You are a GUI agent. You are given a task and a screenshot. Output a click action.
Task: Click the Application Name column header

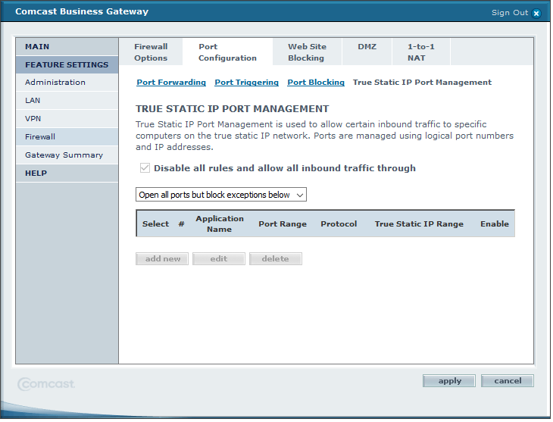pyautogui.click(x=220, y=225)
